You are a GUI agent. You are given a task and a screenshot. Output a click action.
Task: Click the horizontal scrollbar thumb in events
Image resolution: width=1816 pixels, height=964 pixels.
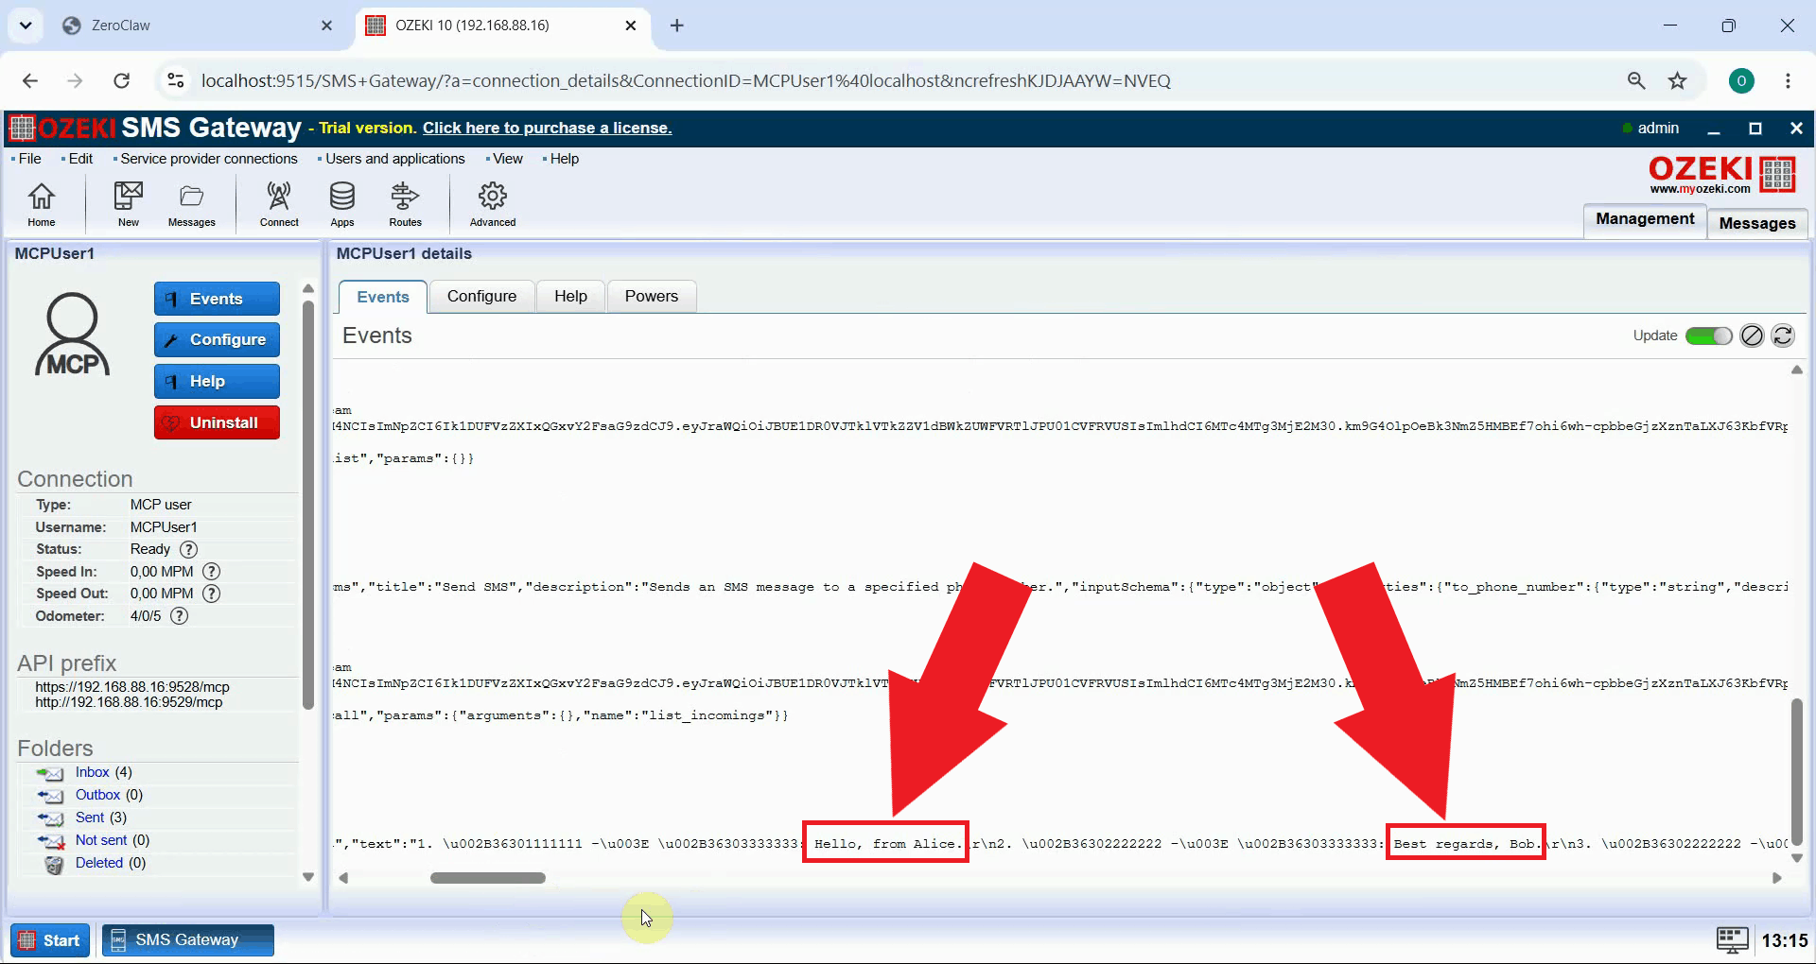pyautogui.click(x=488, y=878)
